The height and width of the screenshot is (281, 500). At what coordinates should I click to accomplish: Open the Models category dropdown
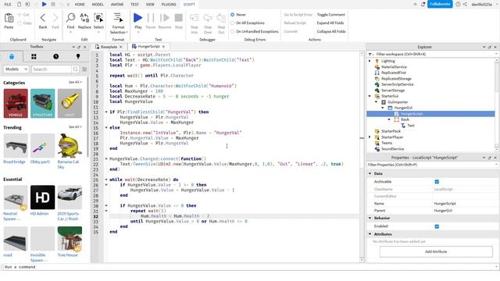[x=16, y=69]
